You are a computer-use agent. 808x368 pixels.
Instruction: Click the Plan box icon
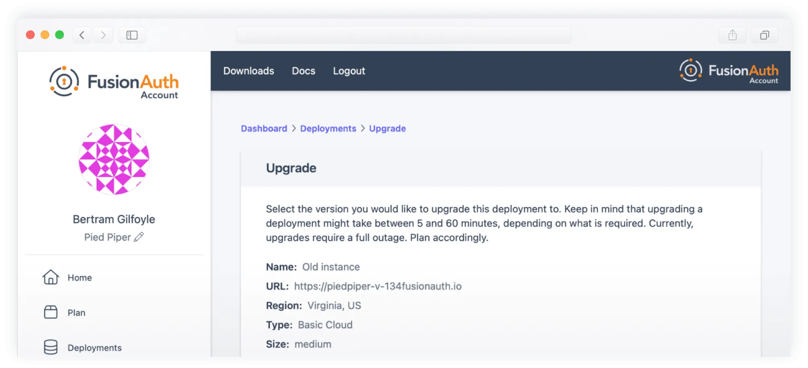[x=51, y=312]
